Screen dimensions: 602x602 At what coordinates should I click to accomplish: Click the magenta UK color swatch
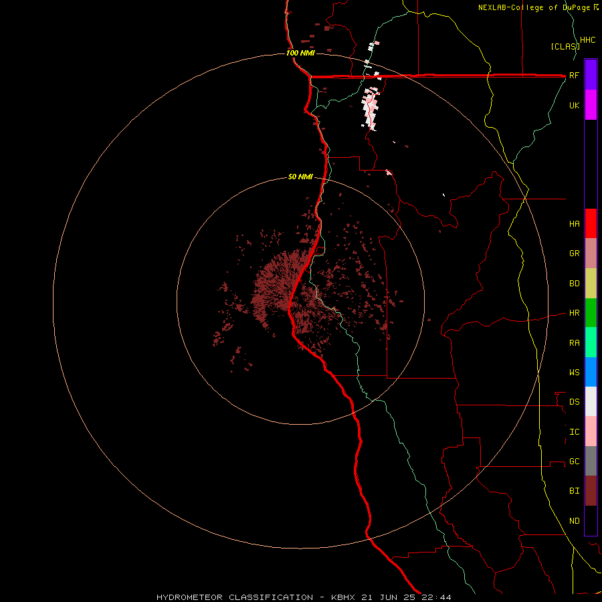point(591,105)
